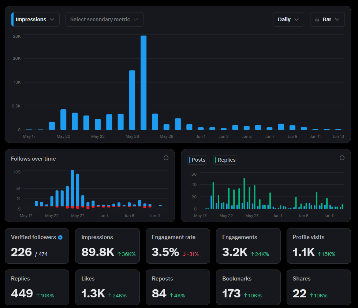Viewport: 358px width, 308px height.
Task: Click the / 474 followers total text
Action: coord(41,254)
